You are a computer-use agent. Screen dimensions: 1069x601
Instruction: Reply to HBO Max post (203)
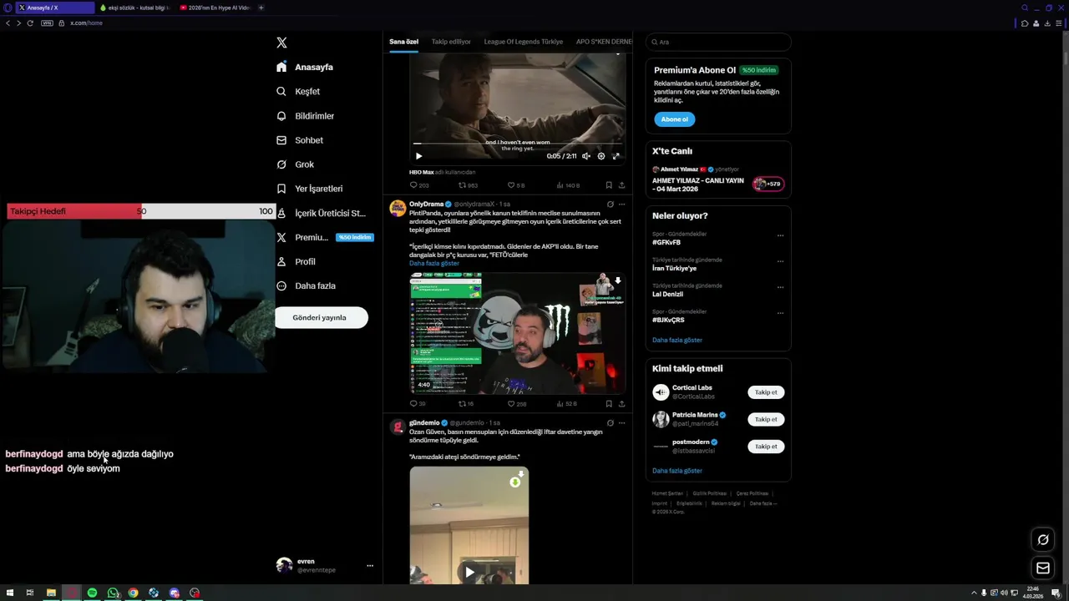point(419,185)
